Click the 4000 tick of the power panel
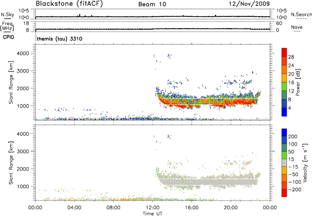312x216 pixels. pyautogui.click(x=23, y=53)
